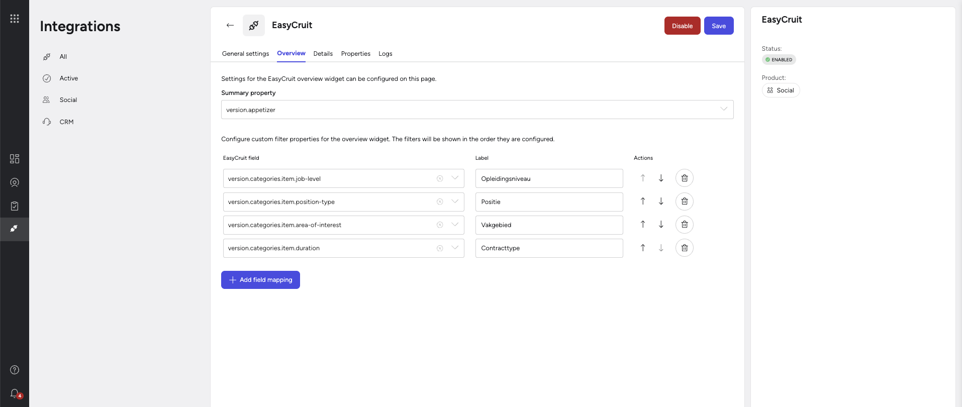Move position-type row up
The width and height of the screenshot is (962, 407).
(x=643, y=201)
